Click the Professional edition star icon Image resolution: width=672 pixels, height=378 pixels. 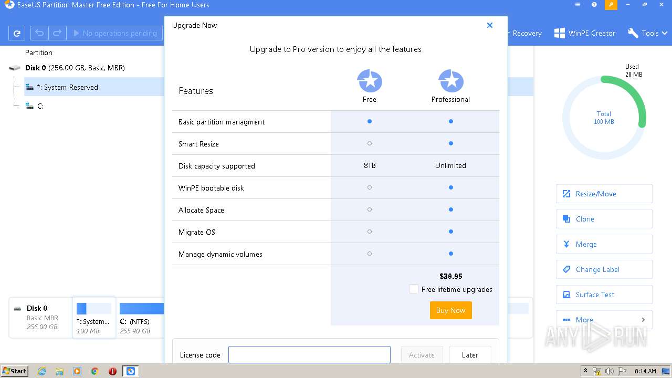[451, 81]
